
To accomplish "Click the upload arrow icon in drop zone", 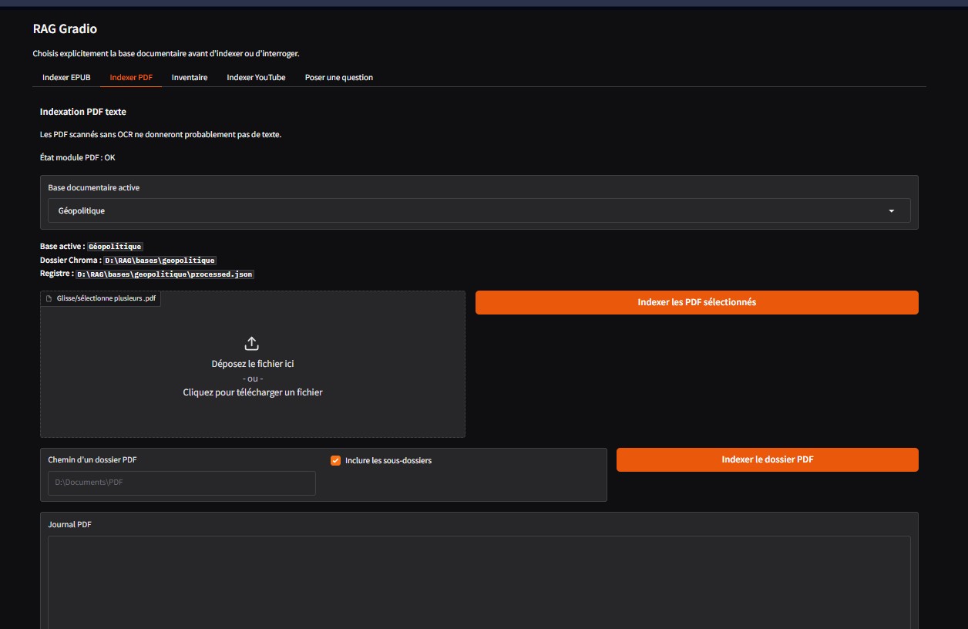I will 252,343.
